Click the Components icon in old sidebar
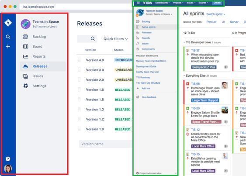246x176 pixels. click(138, 49)
